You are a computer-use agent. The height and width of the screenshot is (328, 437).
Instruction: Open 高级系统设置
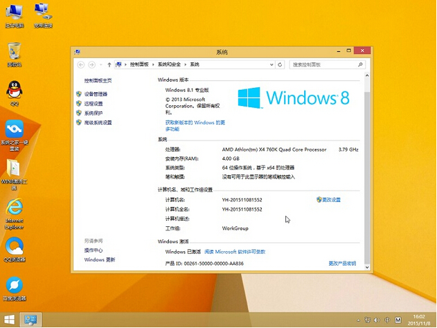click(98, 122)
